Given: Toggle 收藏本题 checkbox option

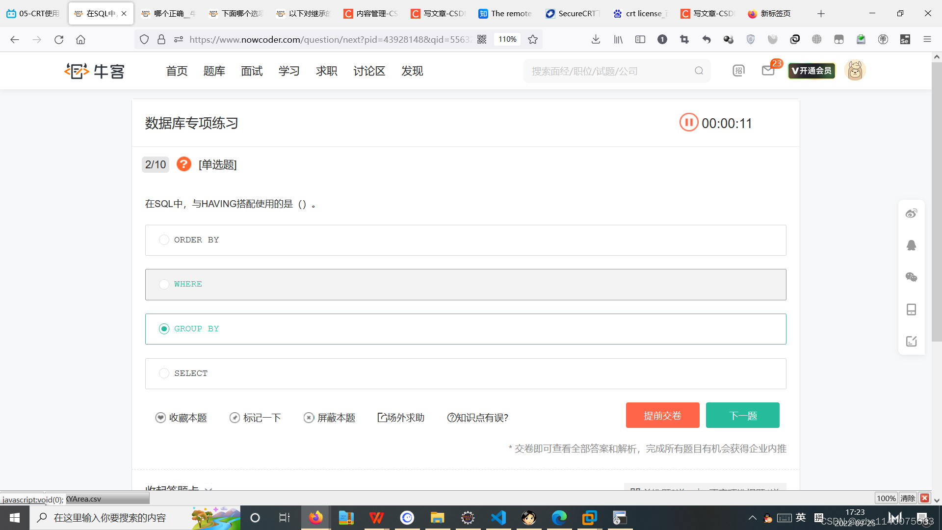Looking at the screenshot, I should 160,418.
